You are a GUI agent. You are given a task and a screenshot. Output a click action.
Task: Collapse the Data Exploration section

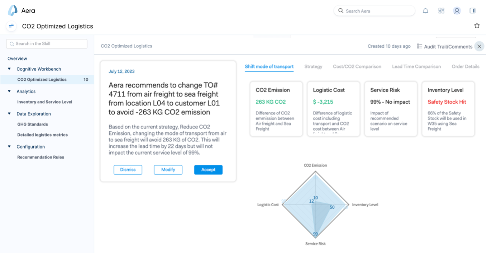(x=9, y=114)
